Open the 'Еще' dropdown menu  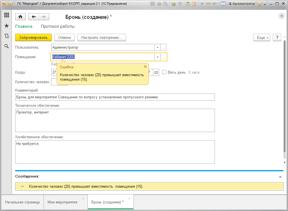262,37
